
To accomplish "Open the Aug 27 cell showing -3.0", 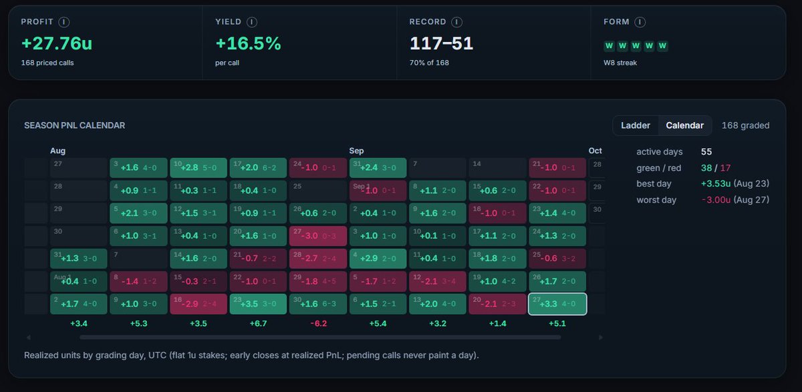I will click(x=318, y=236).
